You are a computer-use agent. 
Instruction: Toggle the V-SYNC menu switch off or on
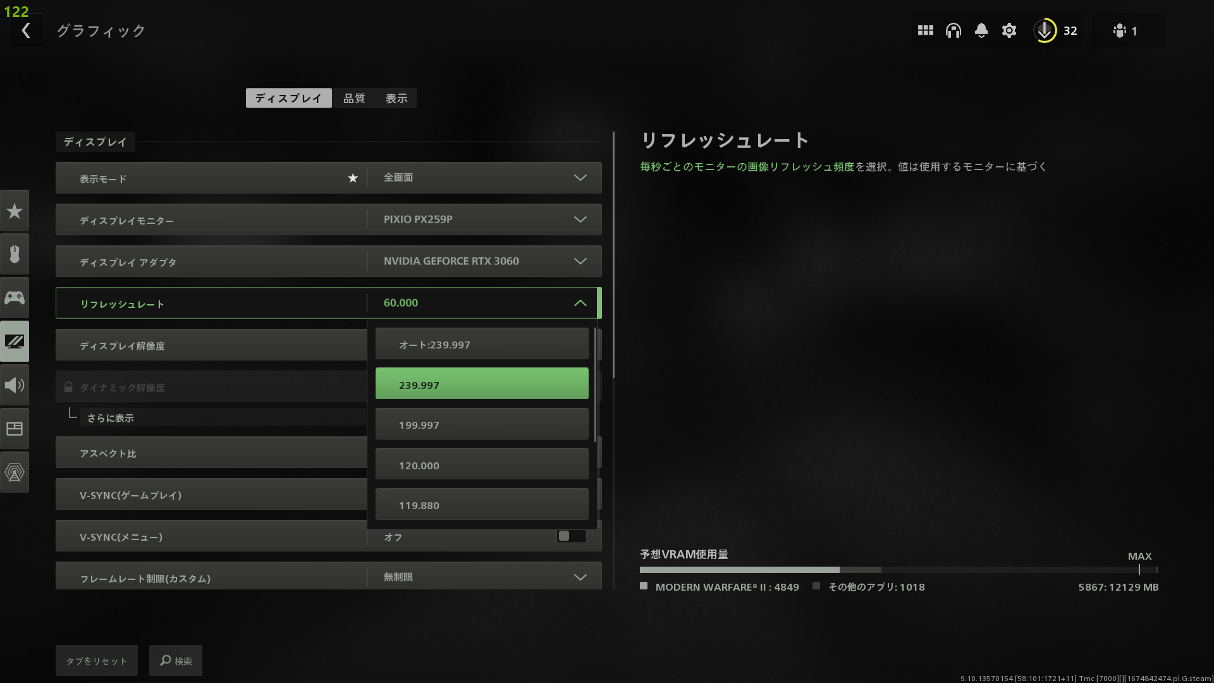coord(571,536)
